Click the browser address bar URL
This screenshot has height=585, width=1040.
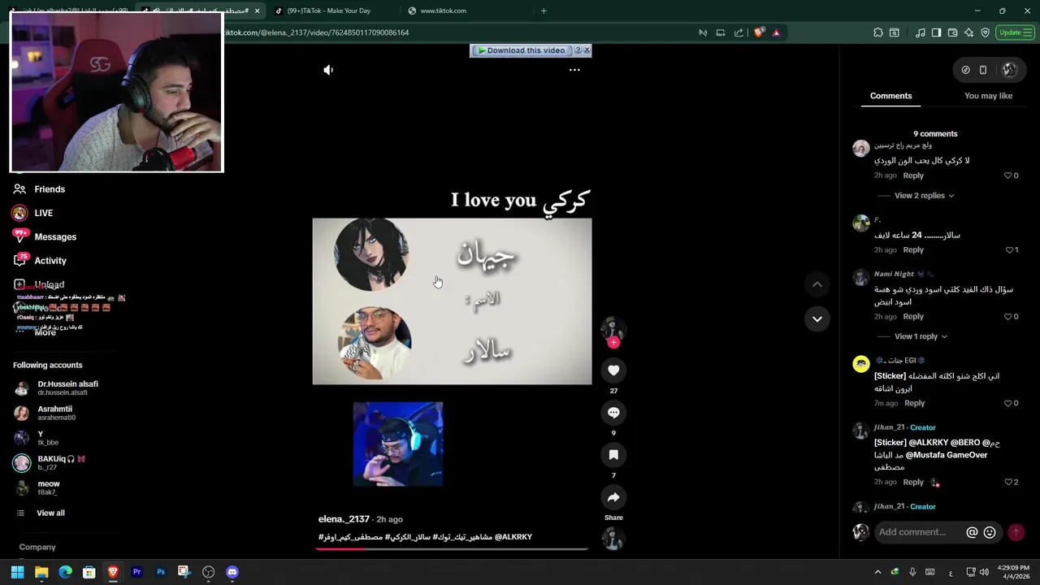coord(317,32)
